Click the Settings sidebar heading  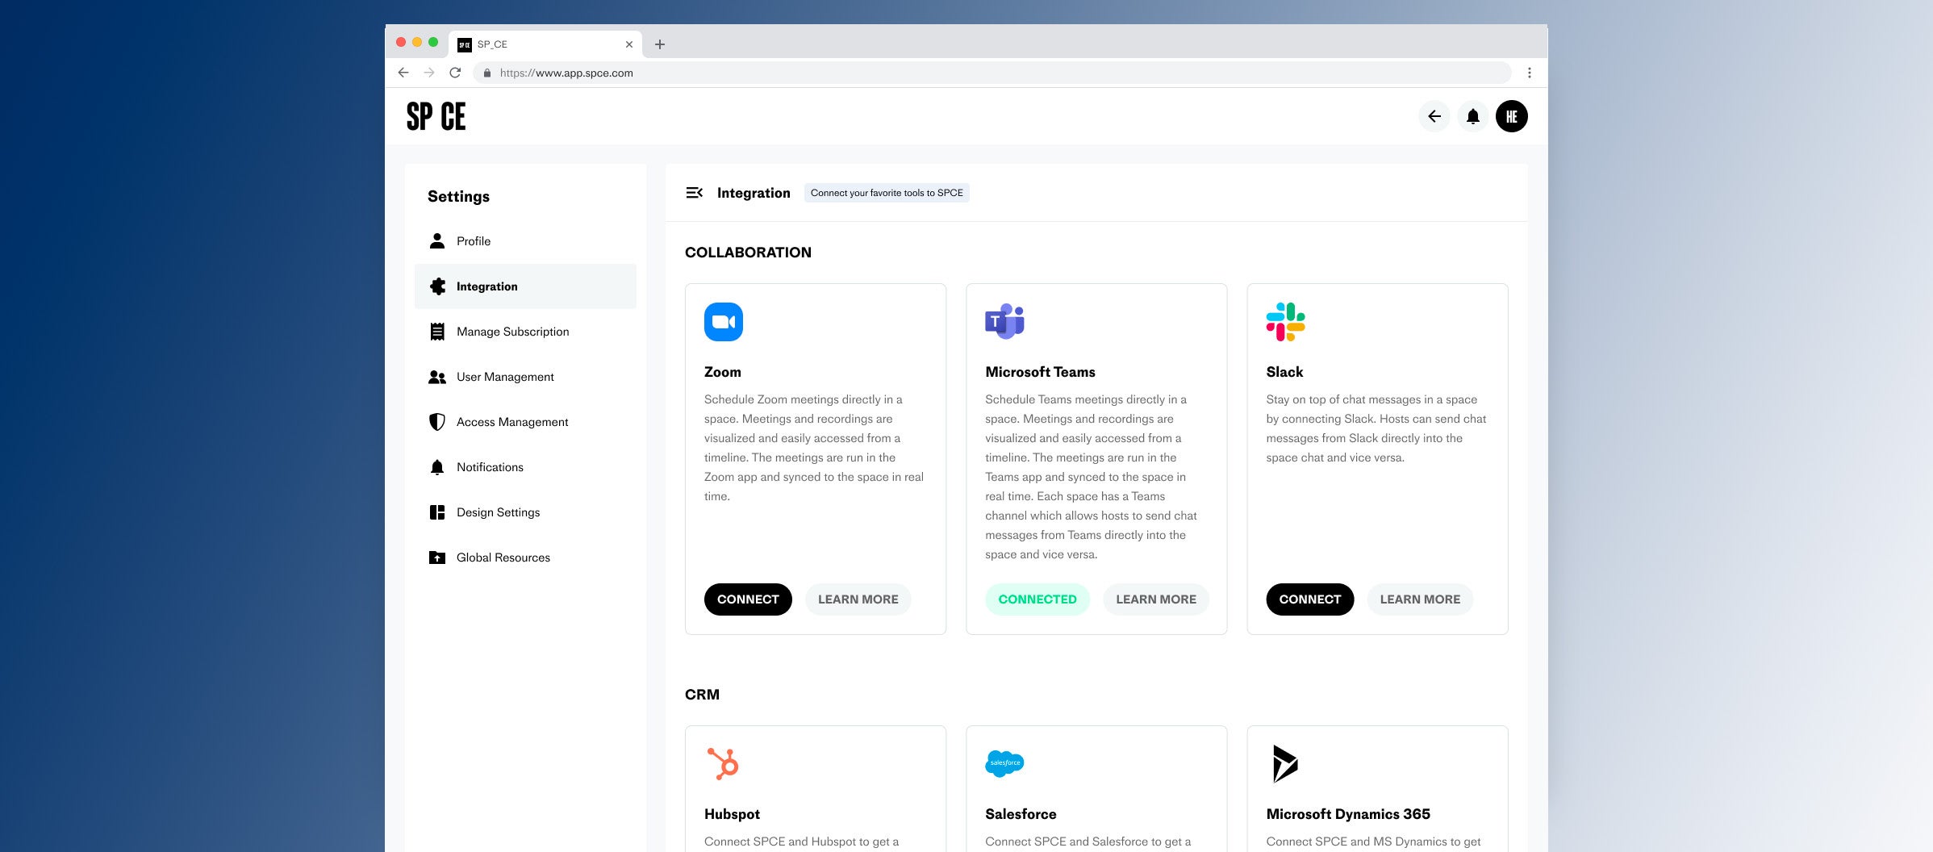pos(458,197)
